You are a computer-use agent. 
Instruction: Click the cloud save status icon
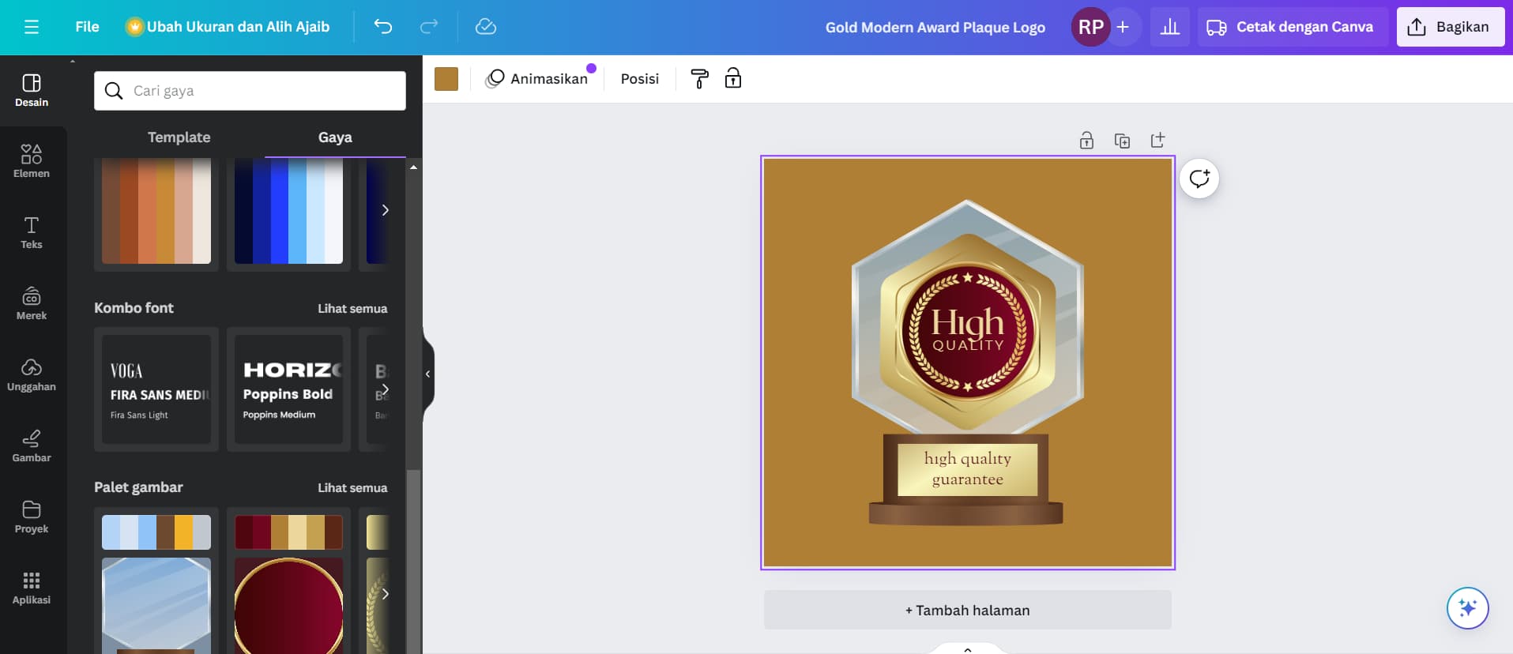(485, 27)
